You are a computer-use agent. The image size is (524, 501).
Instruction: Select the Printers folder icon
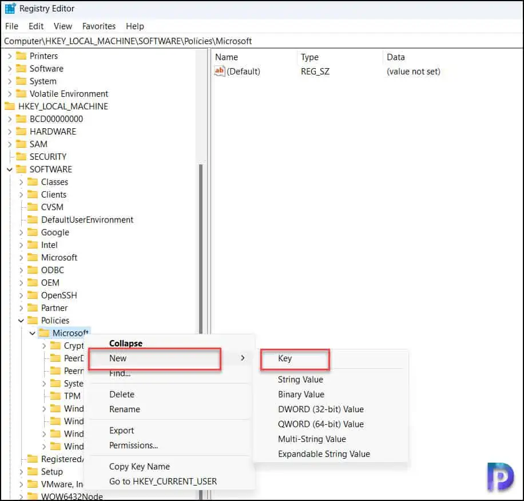[21, 56]
